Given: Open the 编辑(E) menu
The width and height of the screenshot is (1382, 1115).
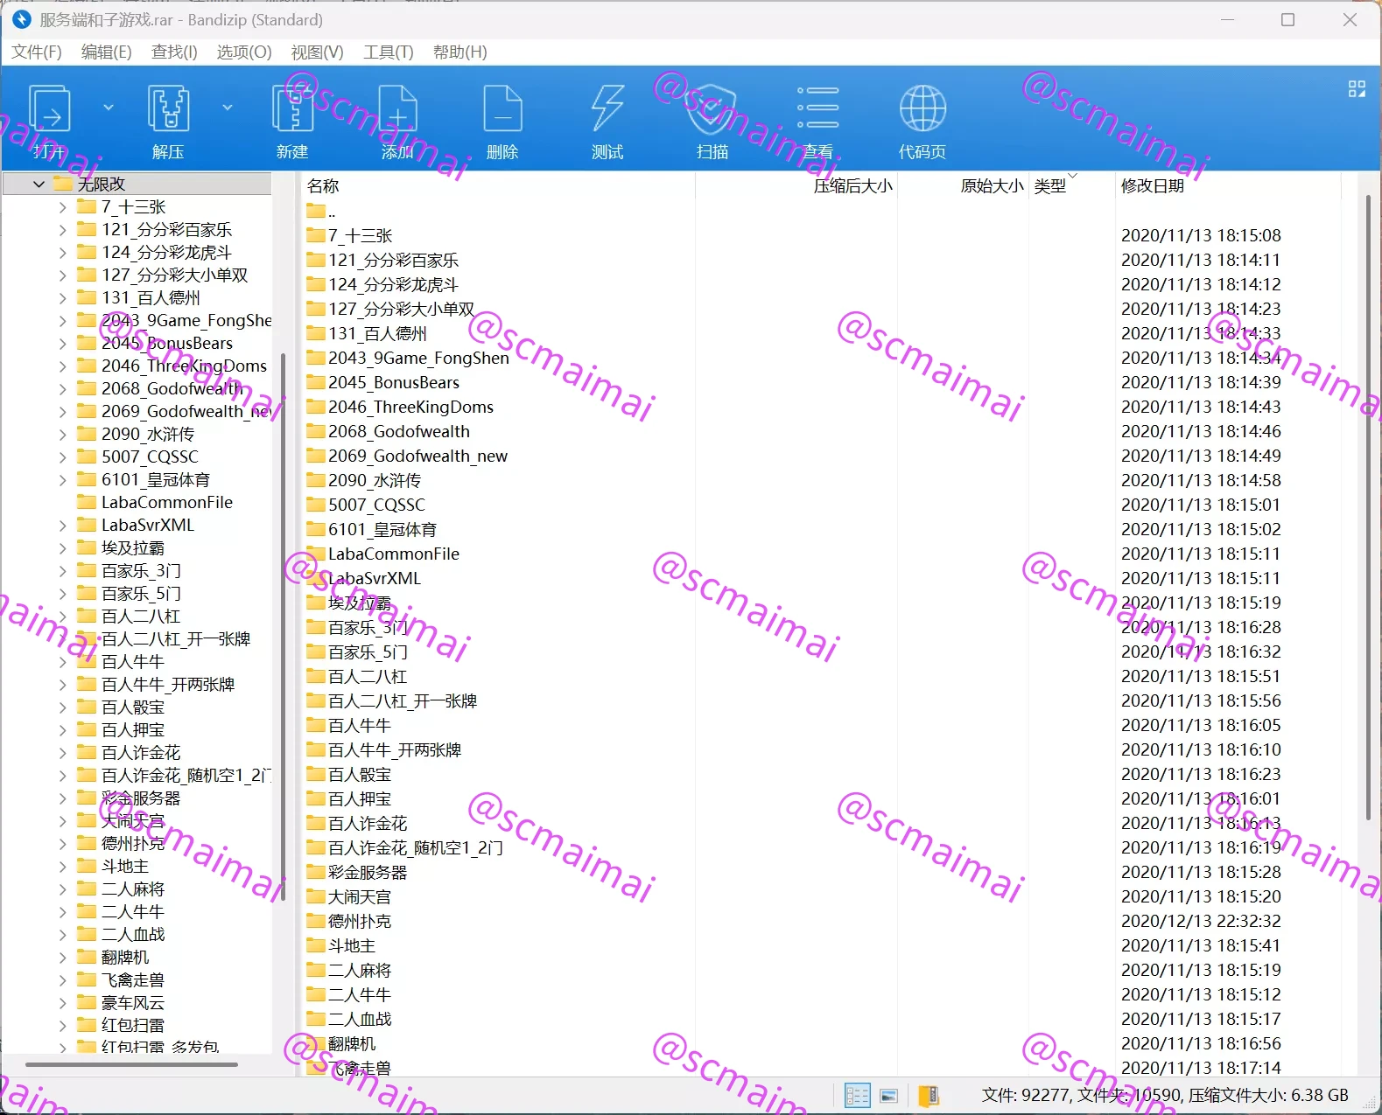Looking at the screenshot, I should (107, 52).
